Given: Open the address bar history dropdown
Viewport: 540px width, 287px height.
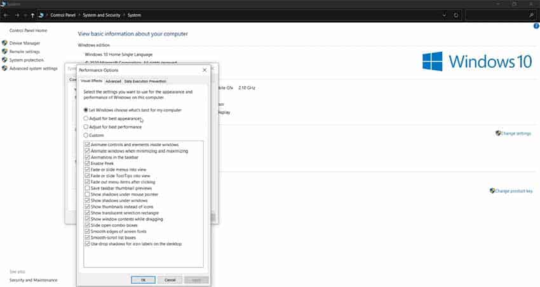Looking at the screenshot, I should [444, 15].
